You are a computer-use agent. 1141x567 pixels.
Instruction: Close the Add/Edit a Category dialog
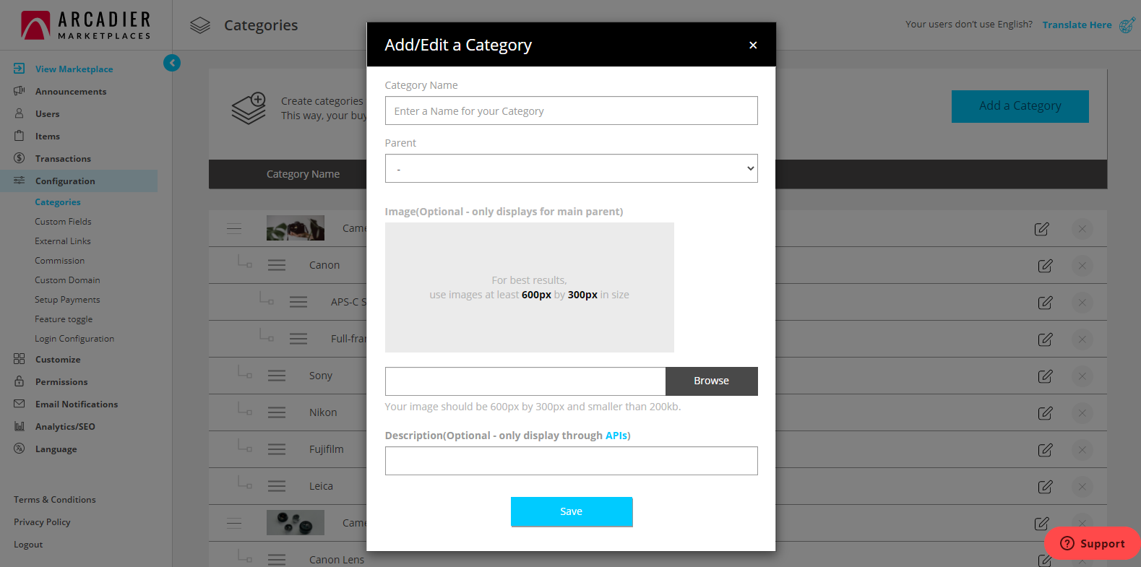(x=753, y=45)
